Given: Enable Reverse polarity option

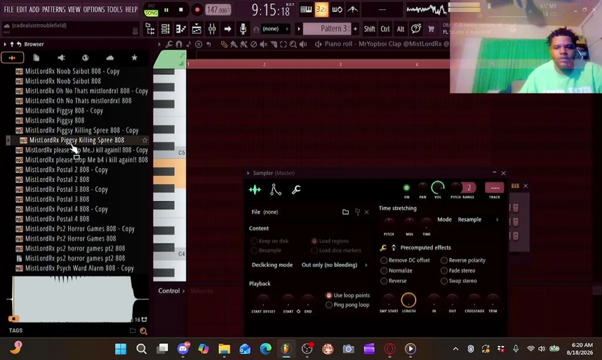Looking at the screenshot, I should [x=444, y=260].
